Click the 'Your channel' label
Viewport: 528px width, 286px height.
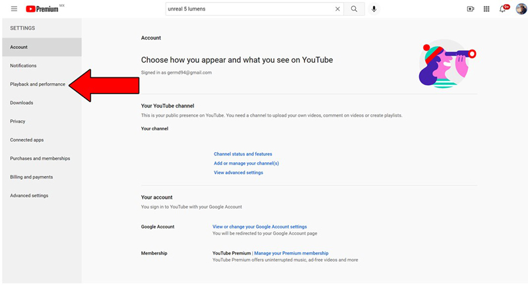point(154,129)
